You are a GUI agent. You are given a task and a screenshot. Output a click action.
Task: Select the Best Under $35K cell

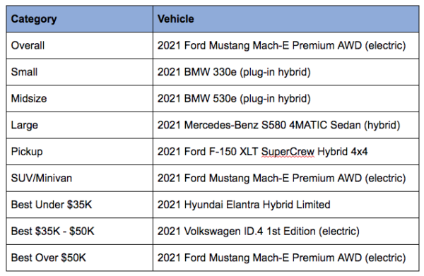click(79, 205)
